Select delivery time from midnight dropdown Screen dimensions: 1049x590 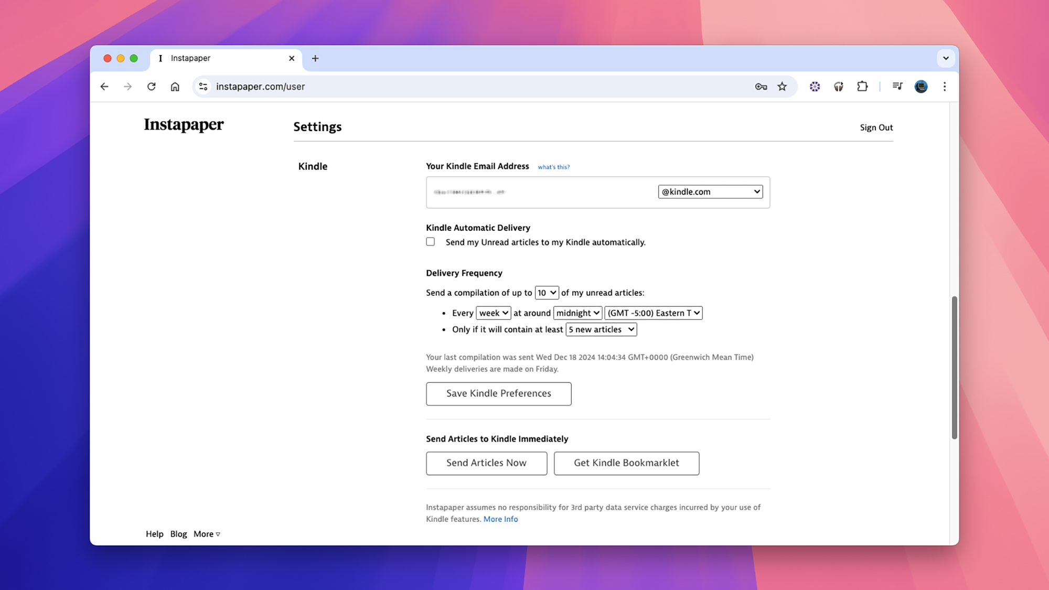(576, 312)
